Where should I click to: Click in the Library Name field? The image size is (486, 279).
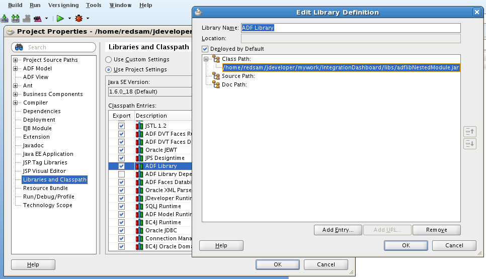click(351, 28)
